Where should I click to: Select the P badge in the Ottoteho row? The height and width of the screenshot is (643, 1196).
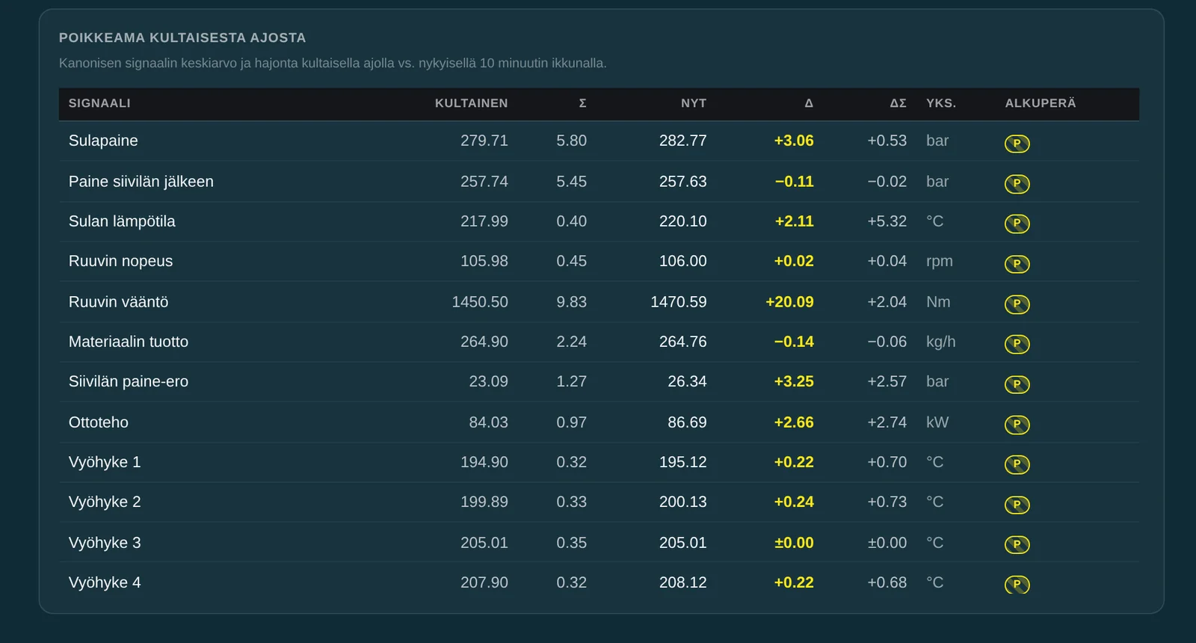(x=1017, y=425)
